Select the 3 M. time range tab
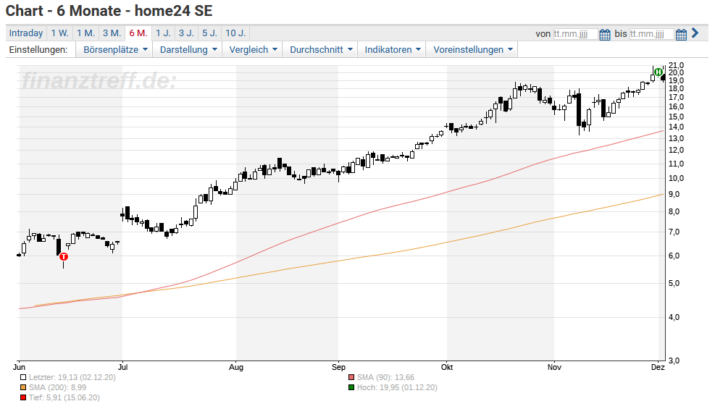The width and height of the screenshot is (715, 409). click(x=112, y=33)
